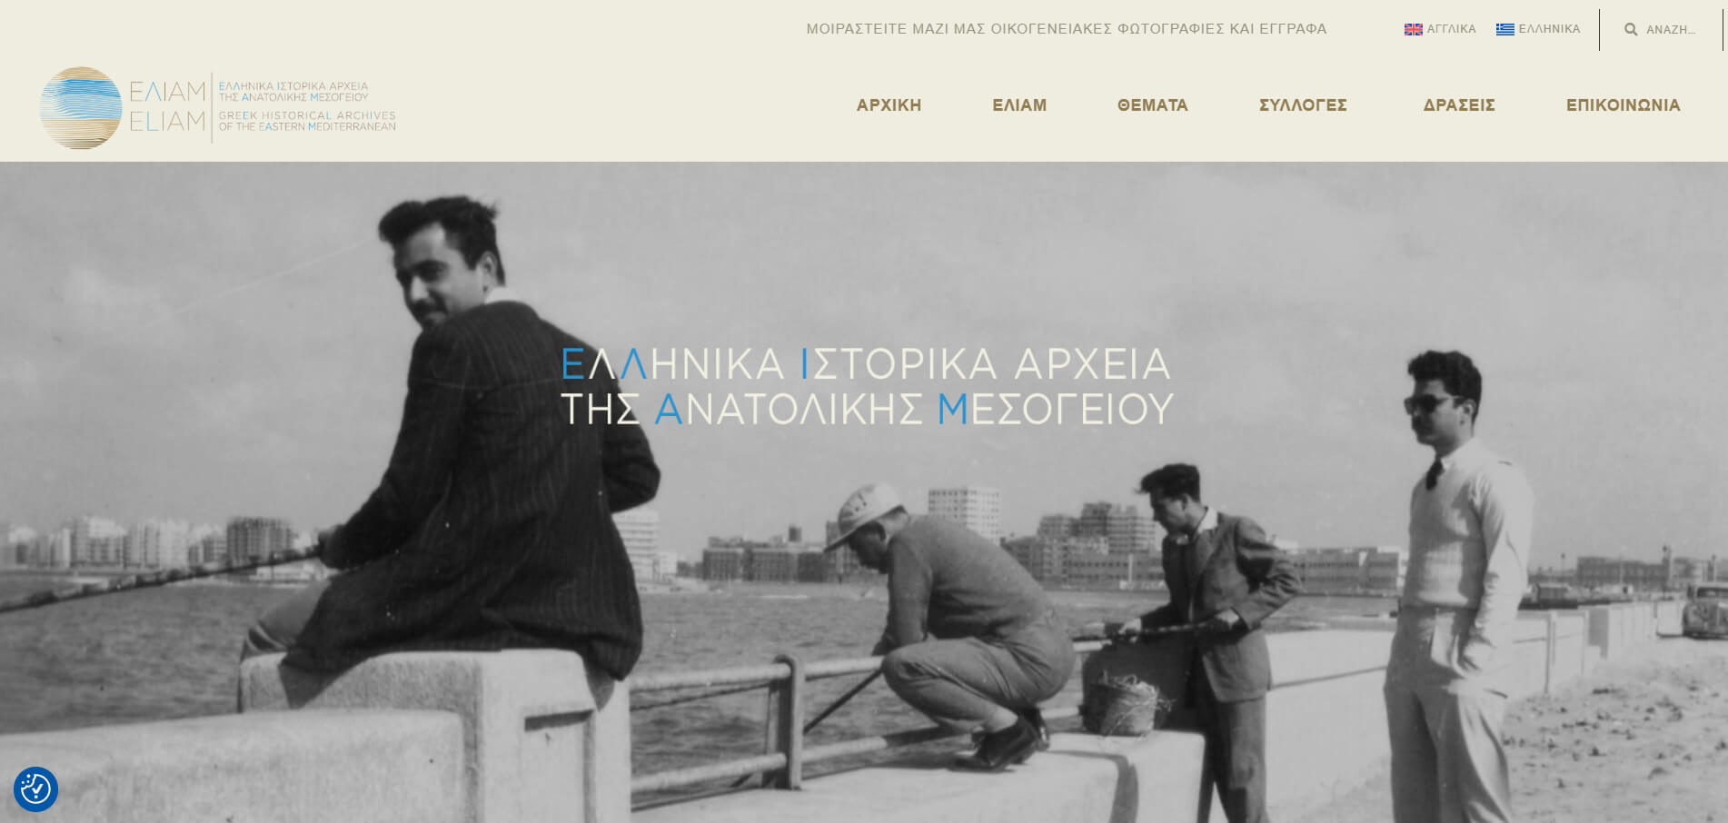Open the cookie consent settings badge
Screen dimensions: 1728x823
(x=35, y=788)
